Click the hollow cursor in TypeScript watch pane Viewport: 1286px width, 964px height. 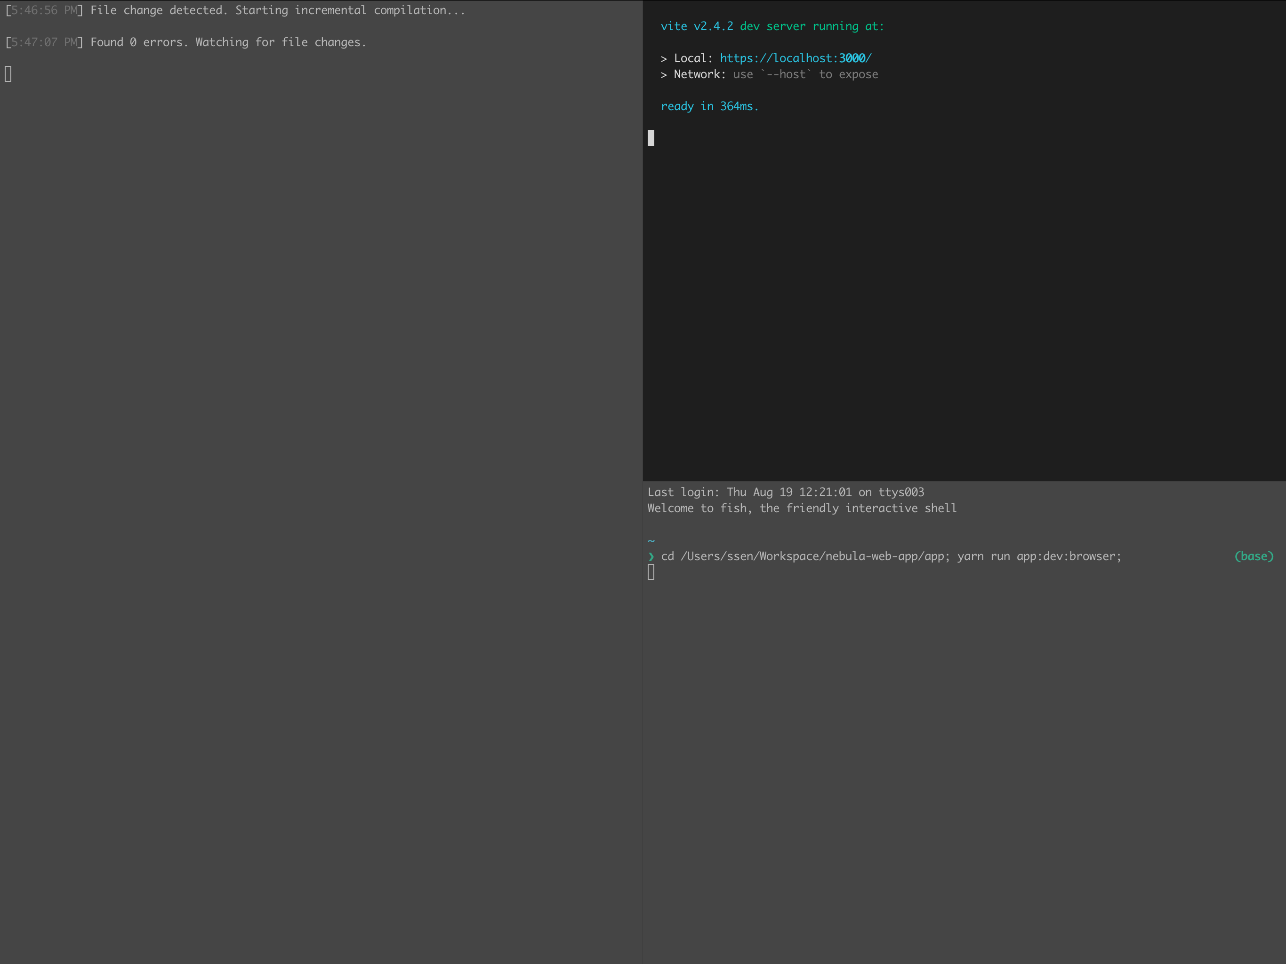[8, 74]
